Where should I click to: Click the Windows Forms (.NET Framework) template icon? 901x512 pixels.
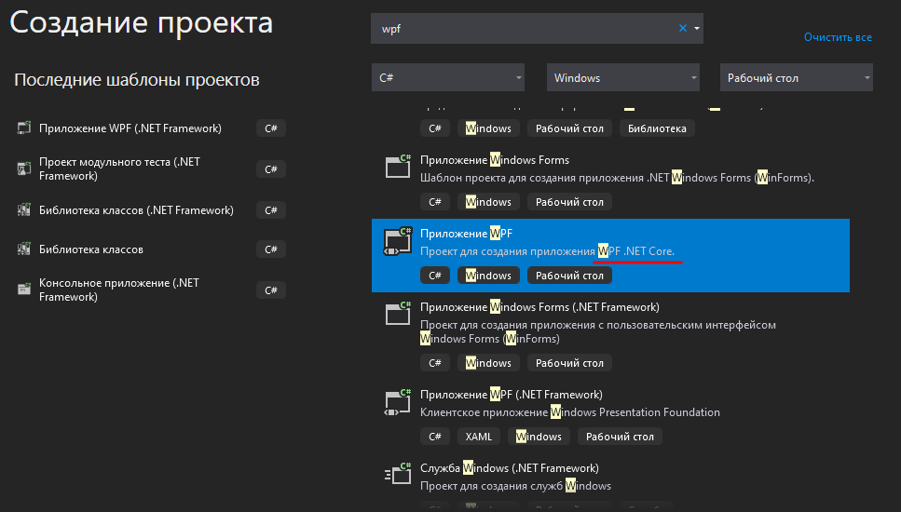click(399, 314)
